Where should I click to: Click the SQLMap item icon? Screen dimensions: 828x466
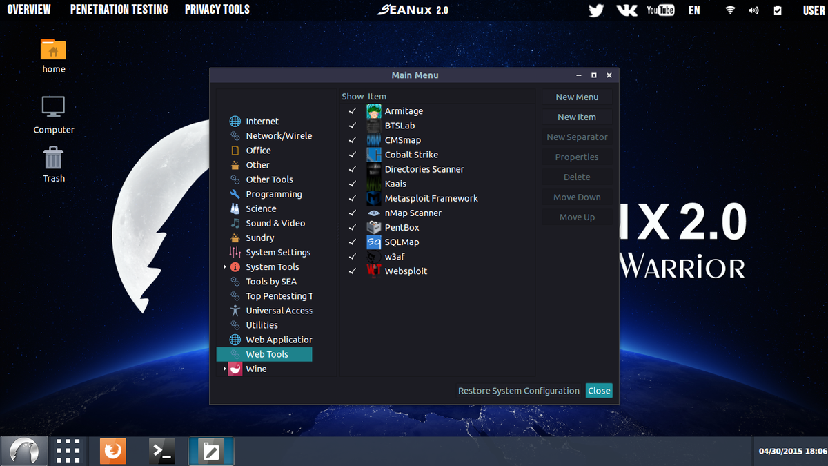pos(373,242)
